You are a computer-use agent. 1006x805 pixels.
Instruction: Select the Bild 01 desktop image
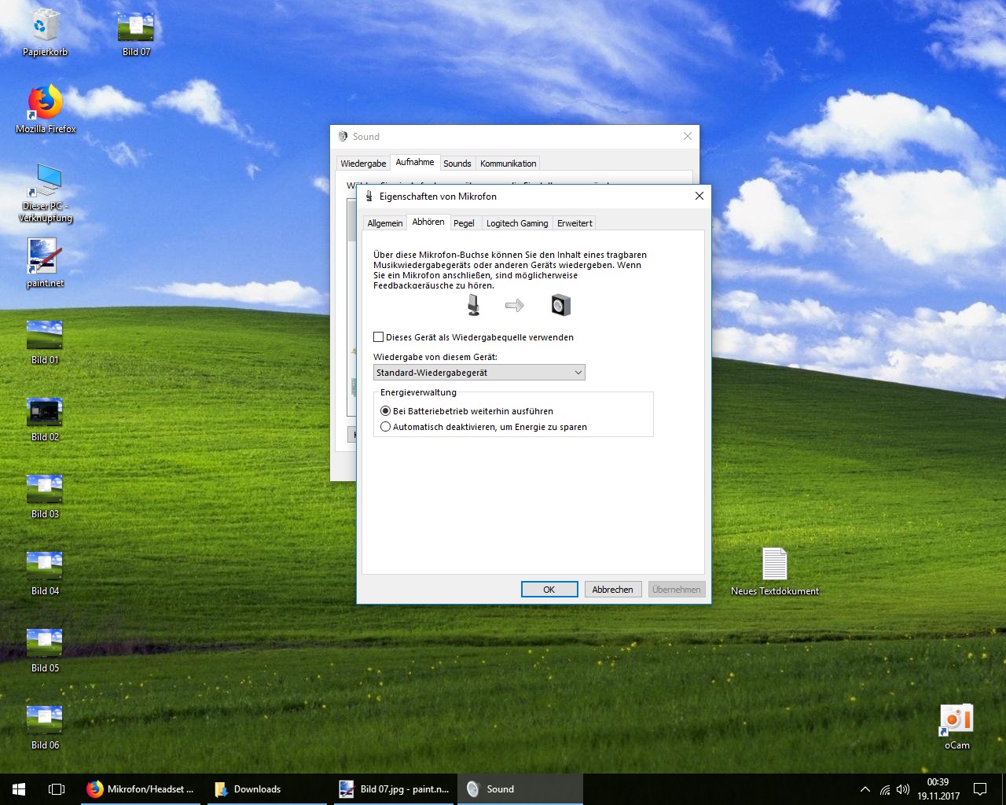pyautogui.click(x=45, y=342)
